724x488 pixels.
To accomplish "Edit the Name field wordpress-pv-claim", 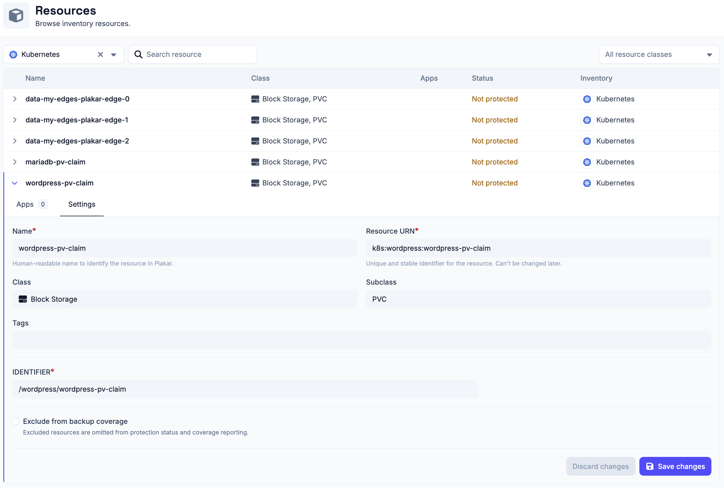I will tap(185, 248).
